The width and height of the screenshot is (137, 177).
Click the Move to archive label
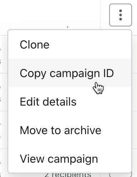(x=61, y=130)
